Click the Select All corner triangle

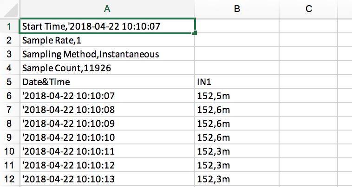click(9, 8)
